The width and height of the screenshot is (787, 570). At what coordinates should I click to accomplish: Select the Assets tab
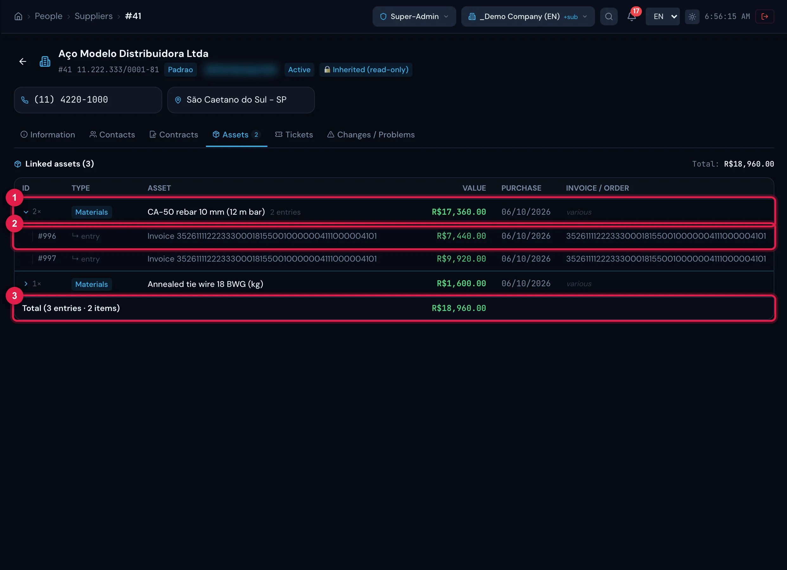(x=236, y=135)
